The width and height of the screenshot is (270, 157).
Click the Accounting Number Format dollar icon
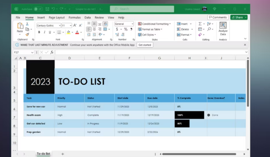tap(117, 29)
